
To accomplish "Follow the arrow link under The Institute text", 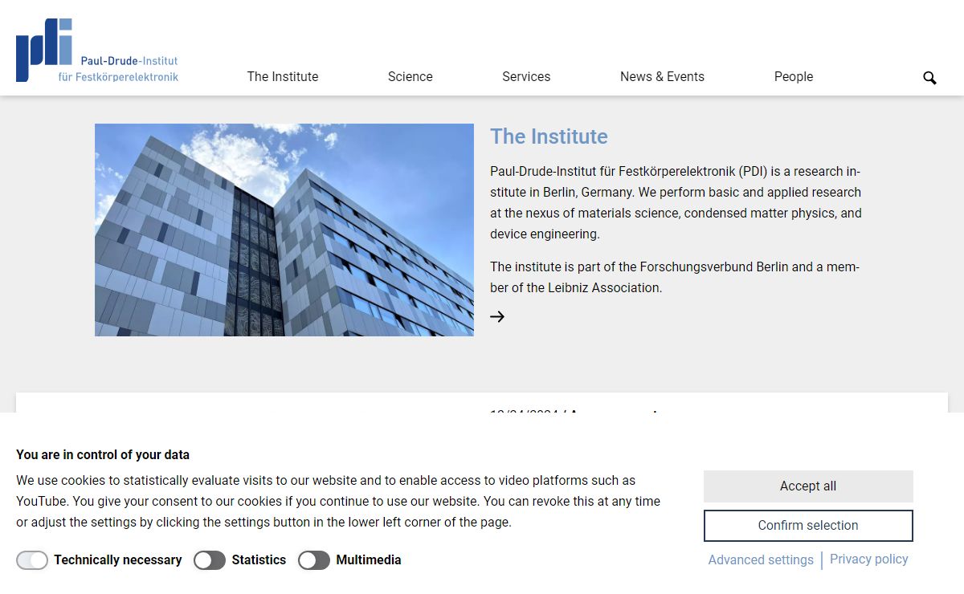I will tap(497, 316).
